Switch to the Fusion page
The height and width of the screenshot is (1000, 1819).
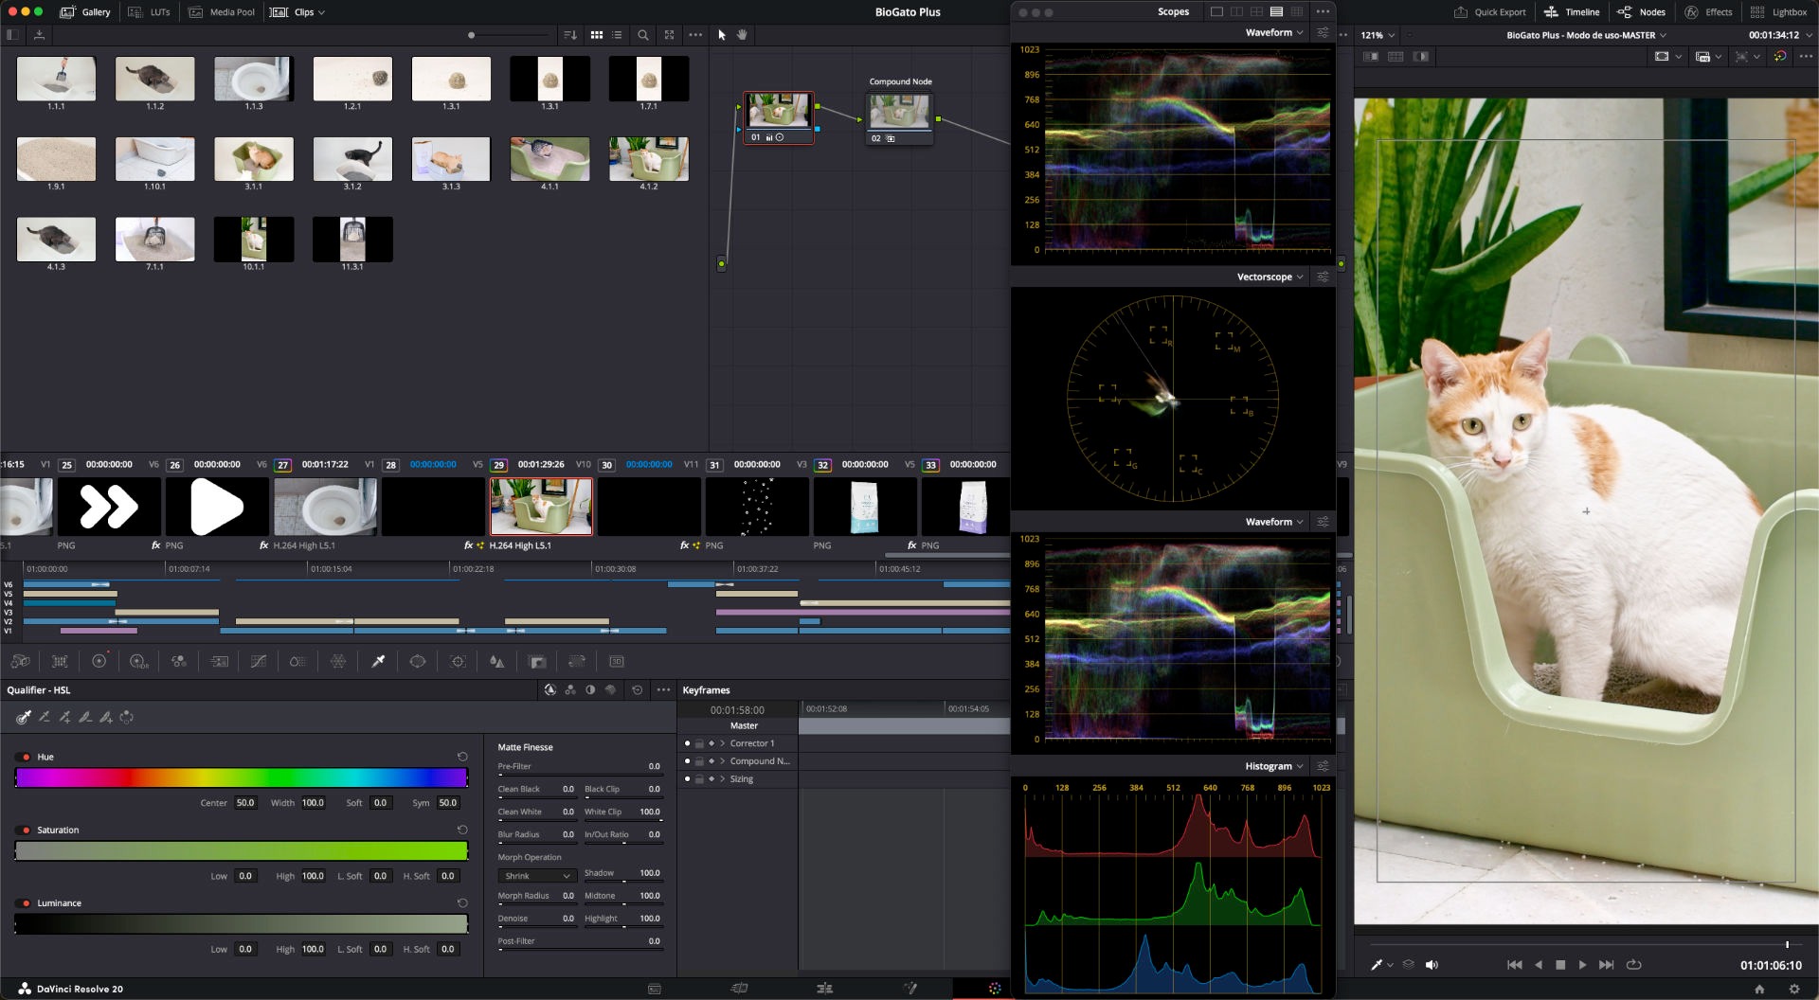pos(910,988)
